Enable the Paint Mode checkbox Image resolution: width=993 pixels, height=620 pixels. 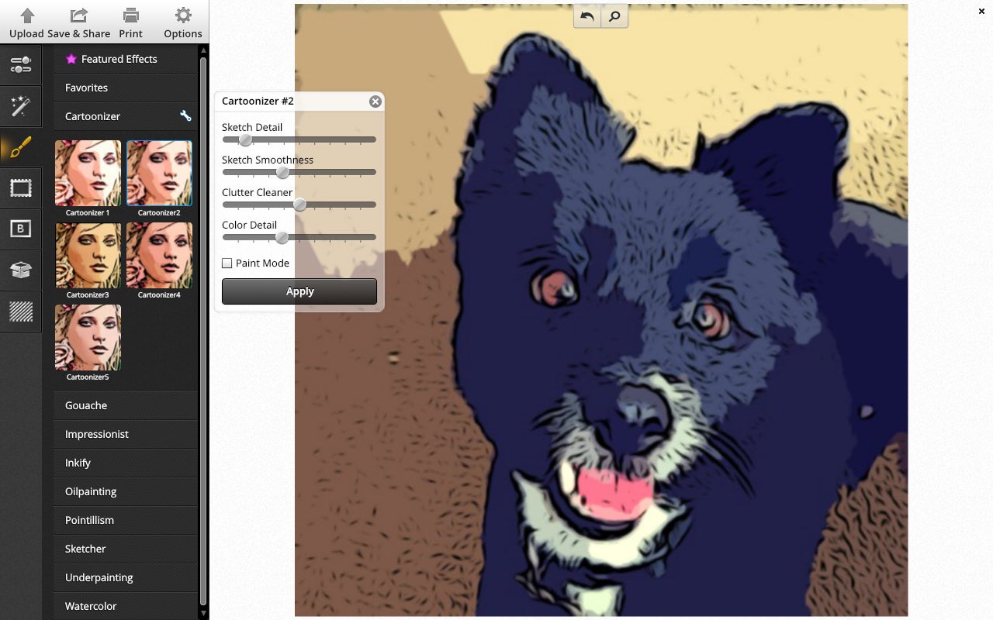click(227, 263)
